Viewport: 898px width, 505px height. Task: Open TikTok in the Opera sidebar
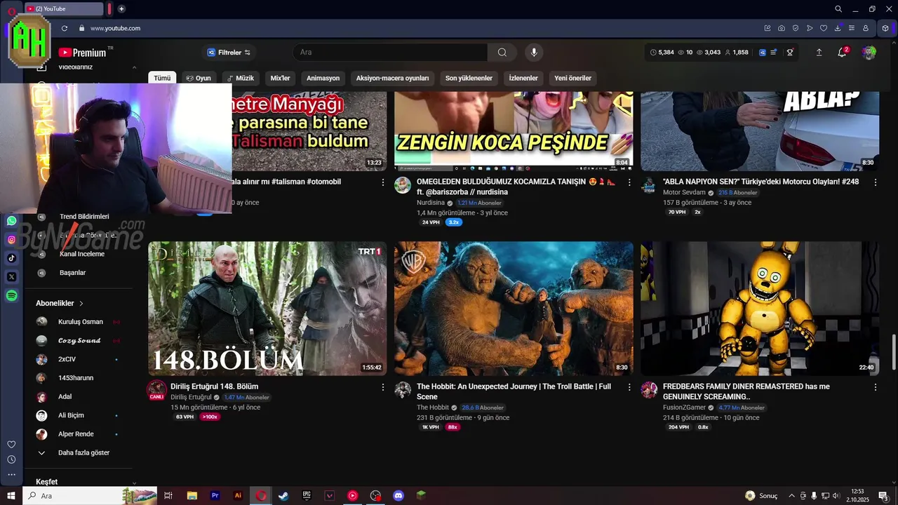point(11,258)
